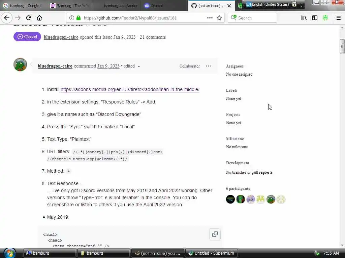Click the forward navigation arrow
This screenshot has width=345, height=258.
(x=18, y=18)
